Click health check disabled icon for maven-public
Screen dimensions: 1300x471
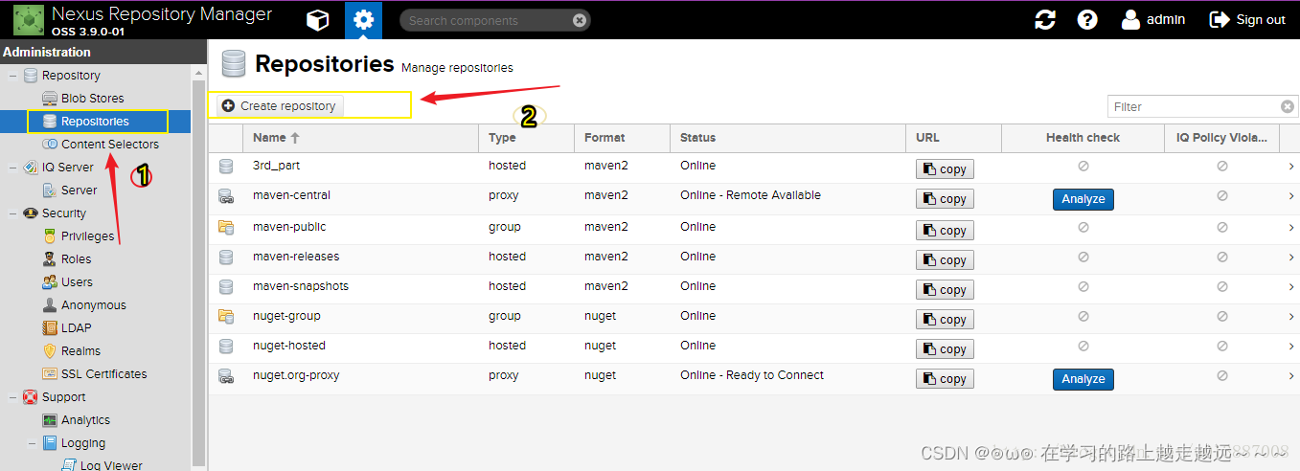pos(1083,228)
